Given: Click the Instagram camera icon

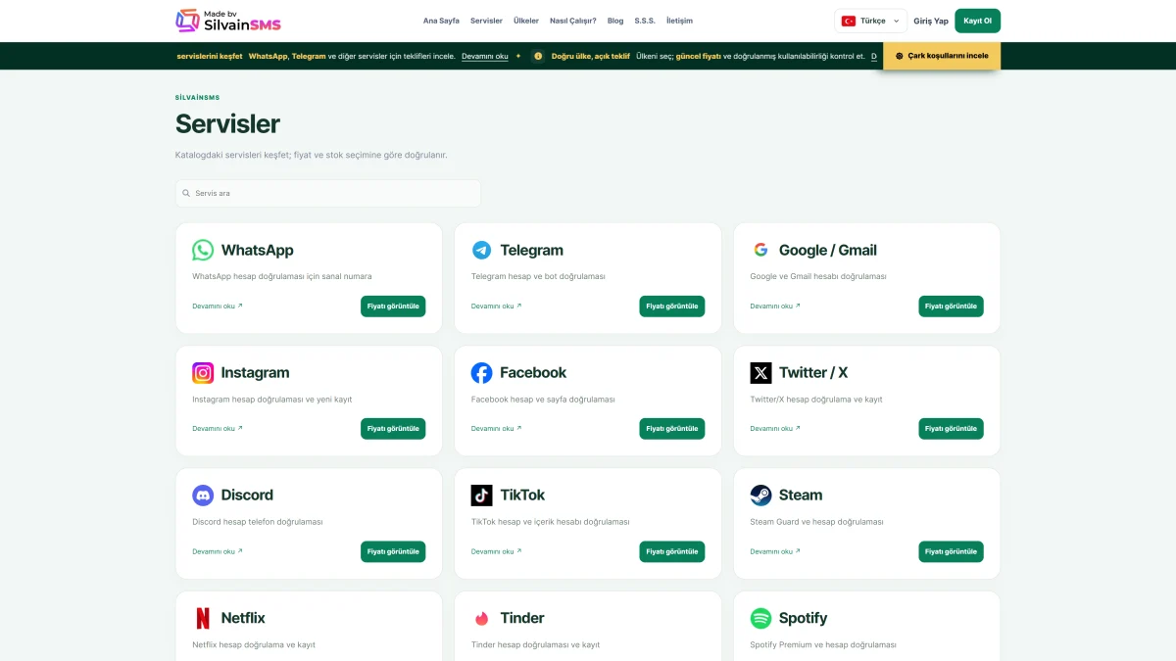Looking at the screenshot, I should coord(203,372).
